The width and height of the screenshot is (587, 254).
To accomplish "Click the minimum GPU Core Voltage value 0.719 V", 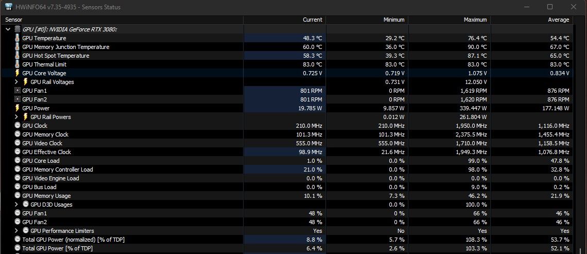I will click(395, 73).
